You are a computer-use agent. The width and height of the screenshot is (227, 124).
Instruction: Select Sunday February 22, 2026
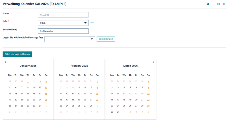coord(97,100)
